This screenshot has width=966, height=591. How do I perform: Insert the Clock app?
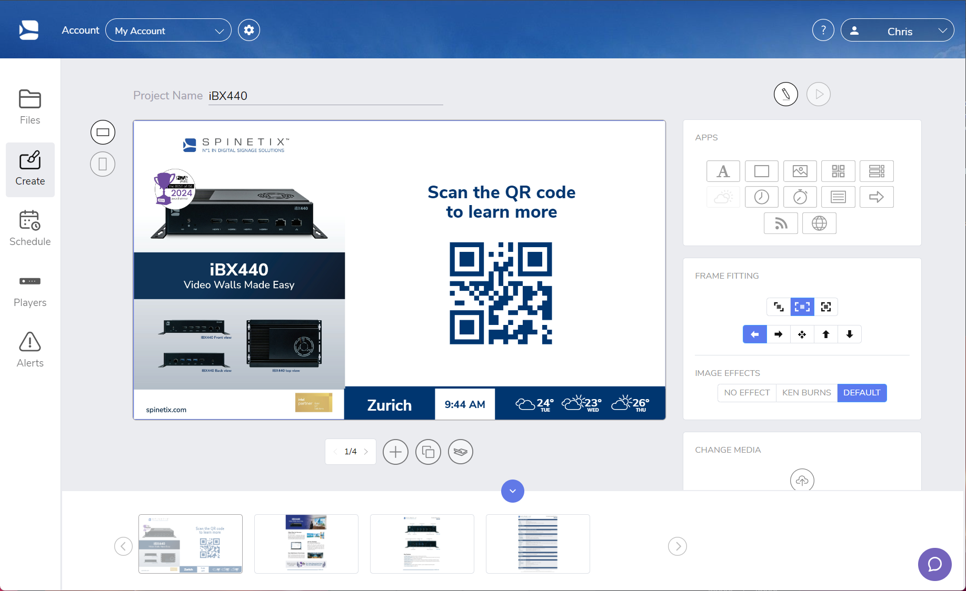click(x=762, y=197)
